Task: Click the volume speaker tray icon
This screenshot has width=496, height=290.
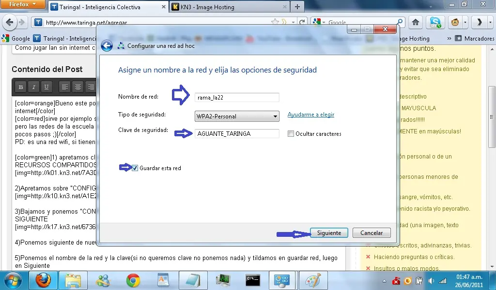Action: tap(431, 281)
